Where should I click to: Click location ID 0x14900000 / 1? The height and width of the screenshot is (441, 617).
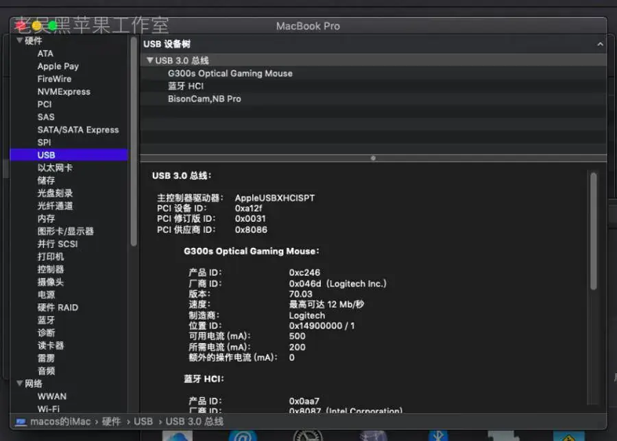[x=322, y=326]
